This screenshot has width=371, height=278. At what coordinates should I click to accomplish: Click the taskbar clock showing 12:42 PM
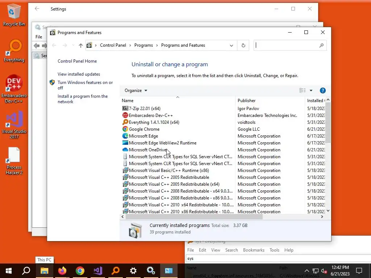(x=340, y=271)
